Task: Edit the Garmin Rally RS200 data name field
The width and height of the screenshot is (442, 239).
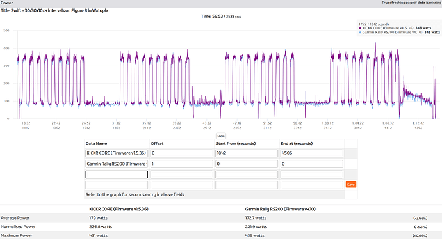Action: 117,164
